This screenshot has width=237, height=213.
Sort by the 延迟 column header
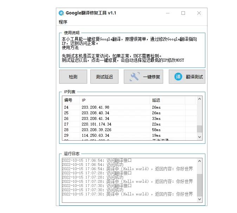168,100
